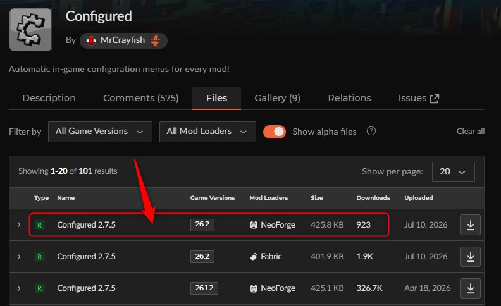Click the 26.2 version tag in NeoForge row
The height and width of the screenshot is (306, 501).
[202, 224]
